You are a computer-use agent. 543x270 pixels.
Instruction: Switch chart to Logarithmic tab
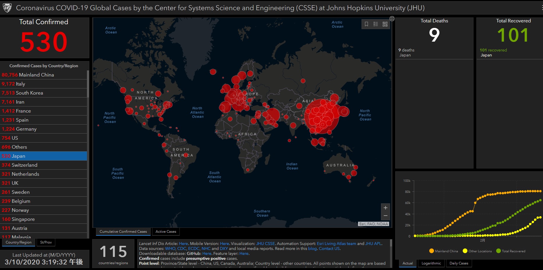431,263
